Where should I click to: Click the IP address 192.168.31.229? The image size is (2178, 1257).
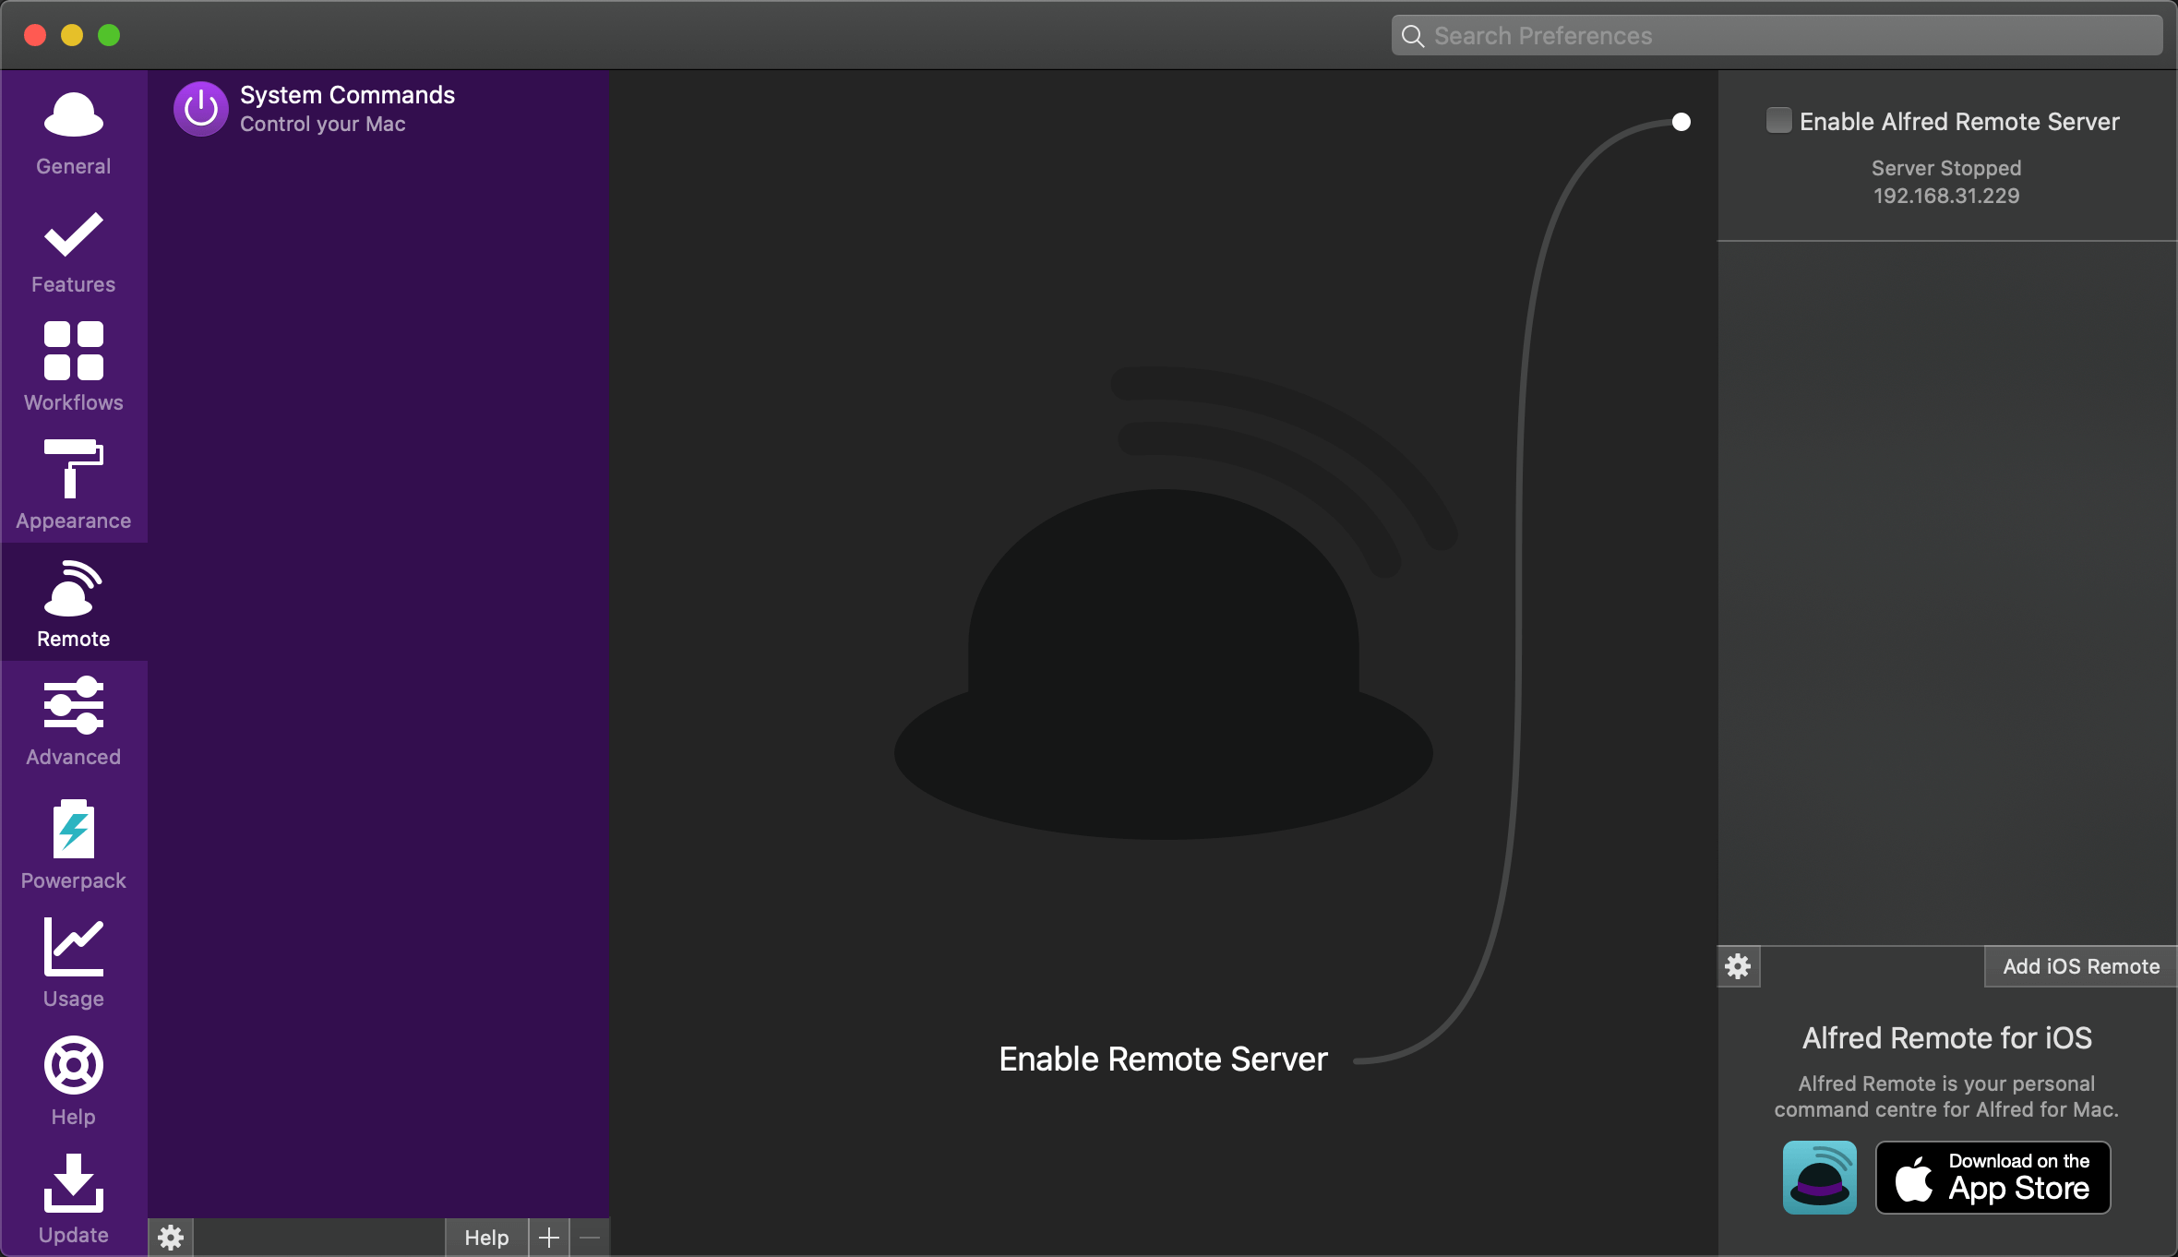tap(1946, 196)
